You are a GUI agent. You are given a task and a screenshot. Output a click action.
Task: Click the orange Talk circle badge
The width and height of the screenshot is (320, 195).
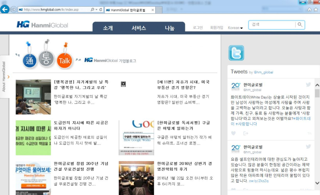point(64,60)
